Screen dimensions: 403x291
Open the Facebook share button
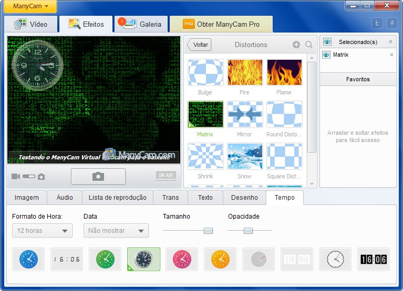pyautogui.click(x=392, y=23)
